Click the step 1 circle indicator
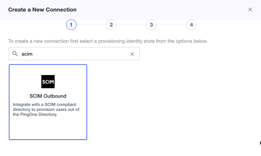This screenshot has width=261, height=156. click(x=71, y=25)
